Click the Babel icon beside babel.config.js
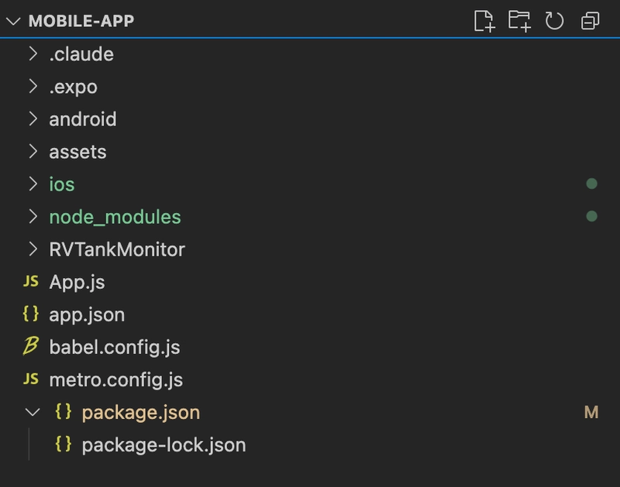The width and height of the screenshot is (620, 487). 31,348
